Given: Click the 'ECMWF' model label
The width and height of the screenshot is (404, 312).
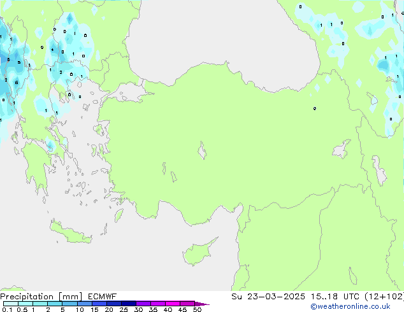Looking at the screenshot, I should pos(103,297).
